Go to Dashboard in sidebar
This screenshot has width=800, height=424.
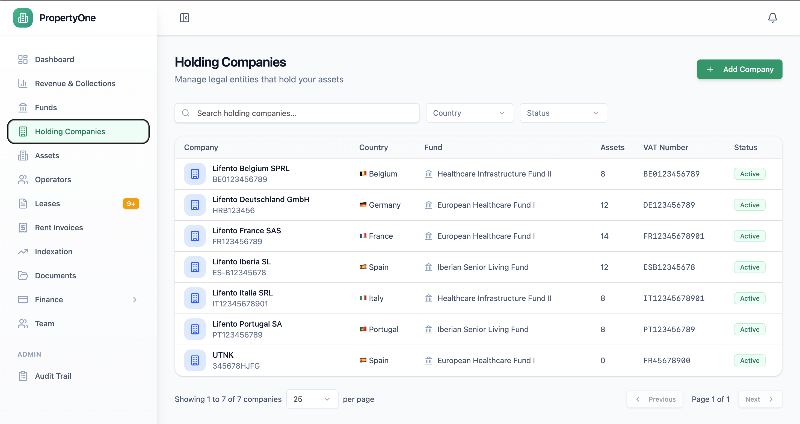(78, 59)
